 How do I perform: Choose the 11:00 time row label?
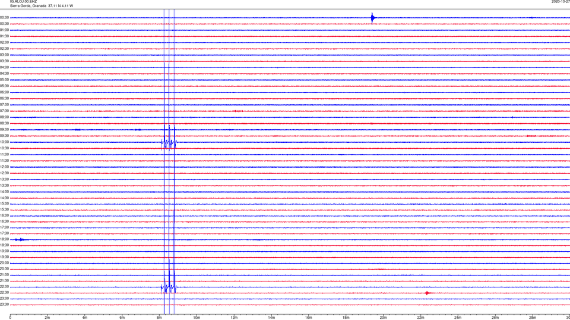point(5,154)
